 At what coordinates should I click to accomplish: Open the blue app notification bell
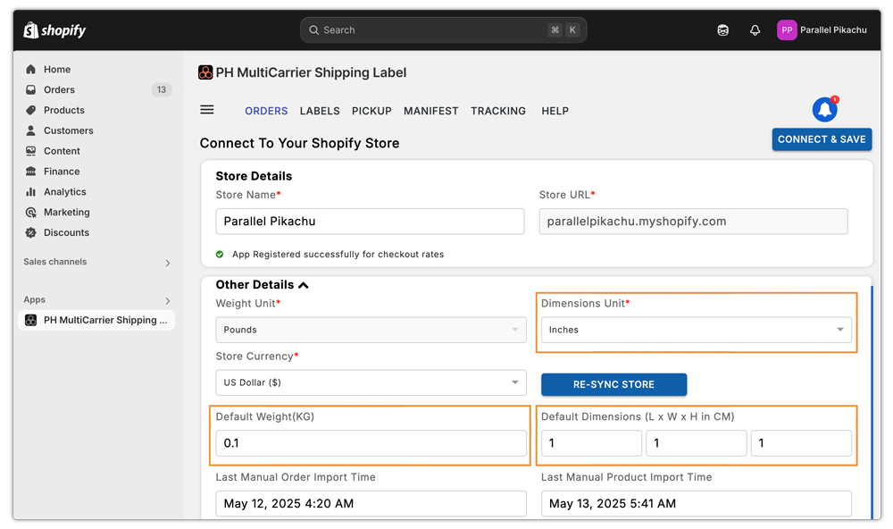click(824, 109)
